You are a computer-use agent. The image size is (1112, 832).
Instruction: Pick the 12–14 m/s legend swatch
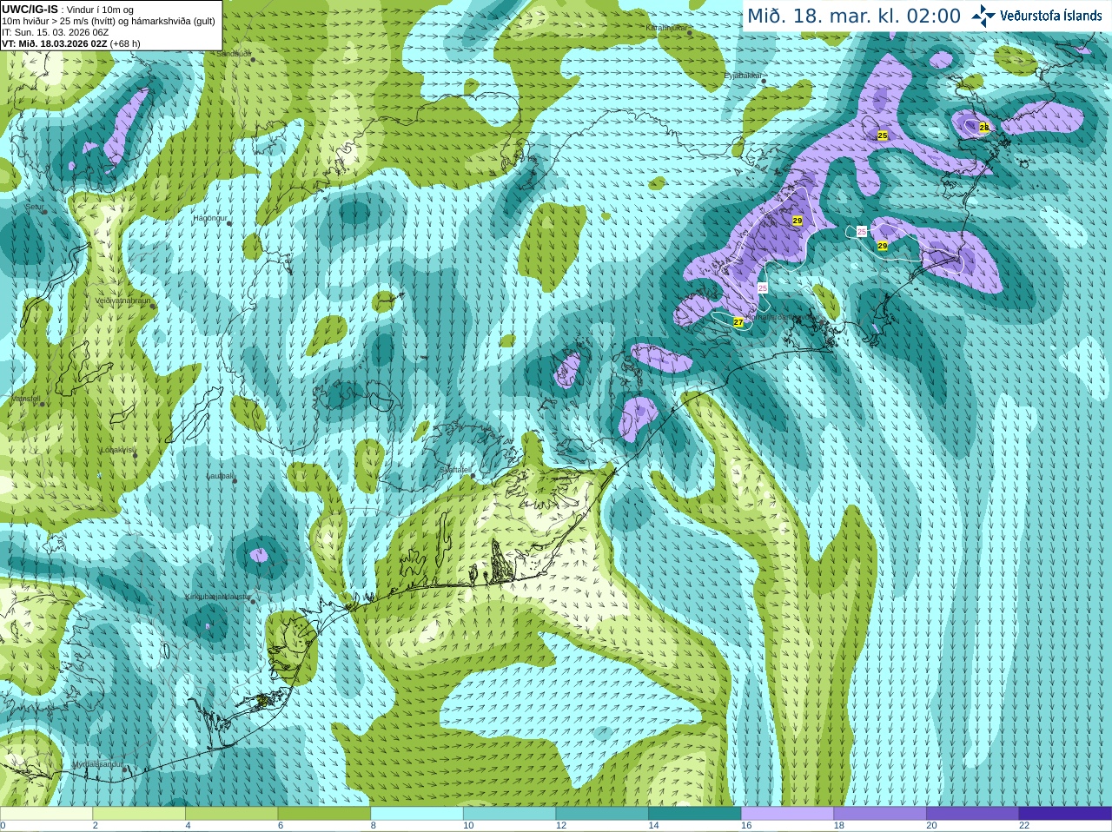(x=602, y=814)
